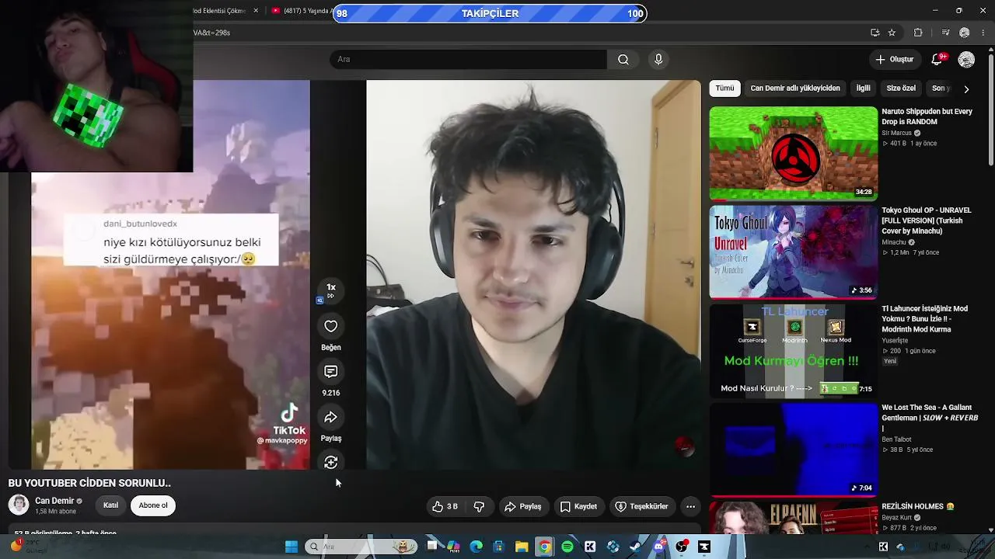Click the Oluştur create button
The width and height of the screenshot is (995, 559).
pyautogui.click(x=894, y=59)
